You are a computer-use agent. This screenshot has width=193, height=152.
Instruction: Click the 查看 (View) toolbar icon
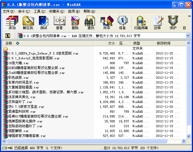pyautogui.click(x=60, y=23)
